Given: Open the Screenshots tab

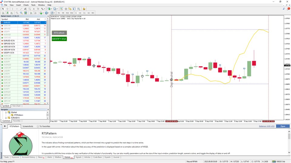Looking at the screenshot, I should (28, 126).
